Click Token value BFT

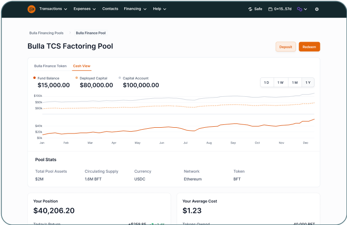[x=237, y=179]
